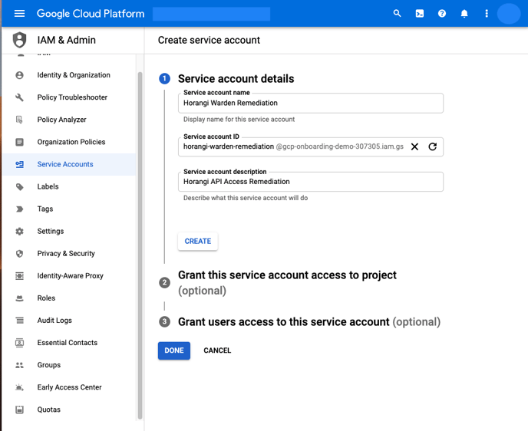The image size is (528, 431).
Task: Select Service Accounts in sidebar
Action: pyautogui.click(x=65, y=164)
